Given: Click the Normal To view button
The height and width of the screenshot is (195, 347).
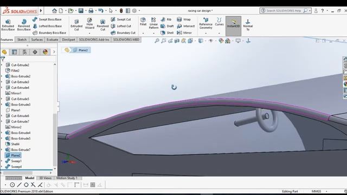Looking at the screenshot, I should point(248,25).
